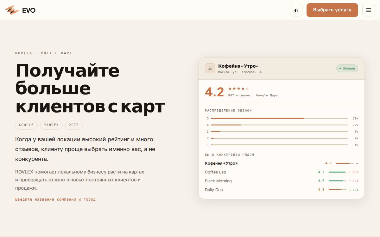
Task: Click the ROVLEX · РОСТ С КАРТ label
Action: [x=44, y=53]
